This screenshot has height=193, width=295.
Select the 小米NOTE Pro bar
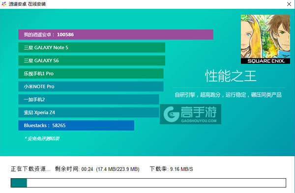(x=91, y=86)
